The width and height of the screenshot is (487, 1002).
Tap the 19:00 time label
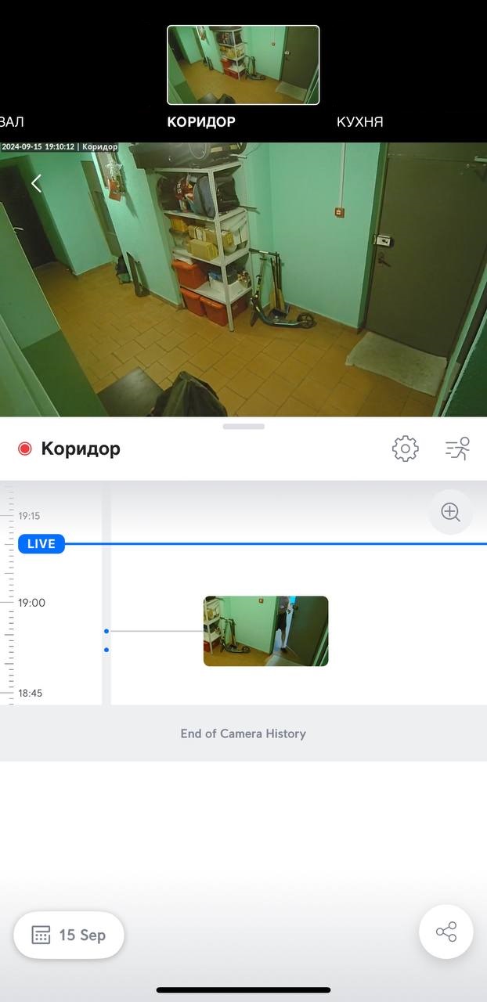coord(32,603)
